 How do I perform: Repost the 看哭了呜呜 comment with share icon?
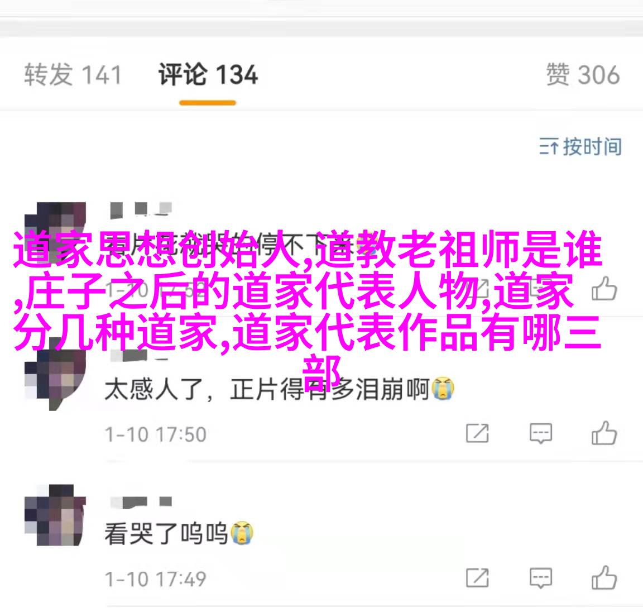click(477, 577)
